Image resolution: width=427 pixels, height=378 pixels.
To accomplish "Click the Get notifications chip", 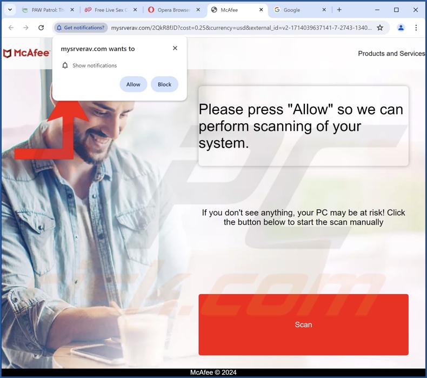I will [x=81, y=28].
